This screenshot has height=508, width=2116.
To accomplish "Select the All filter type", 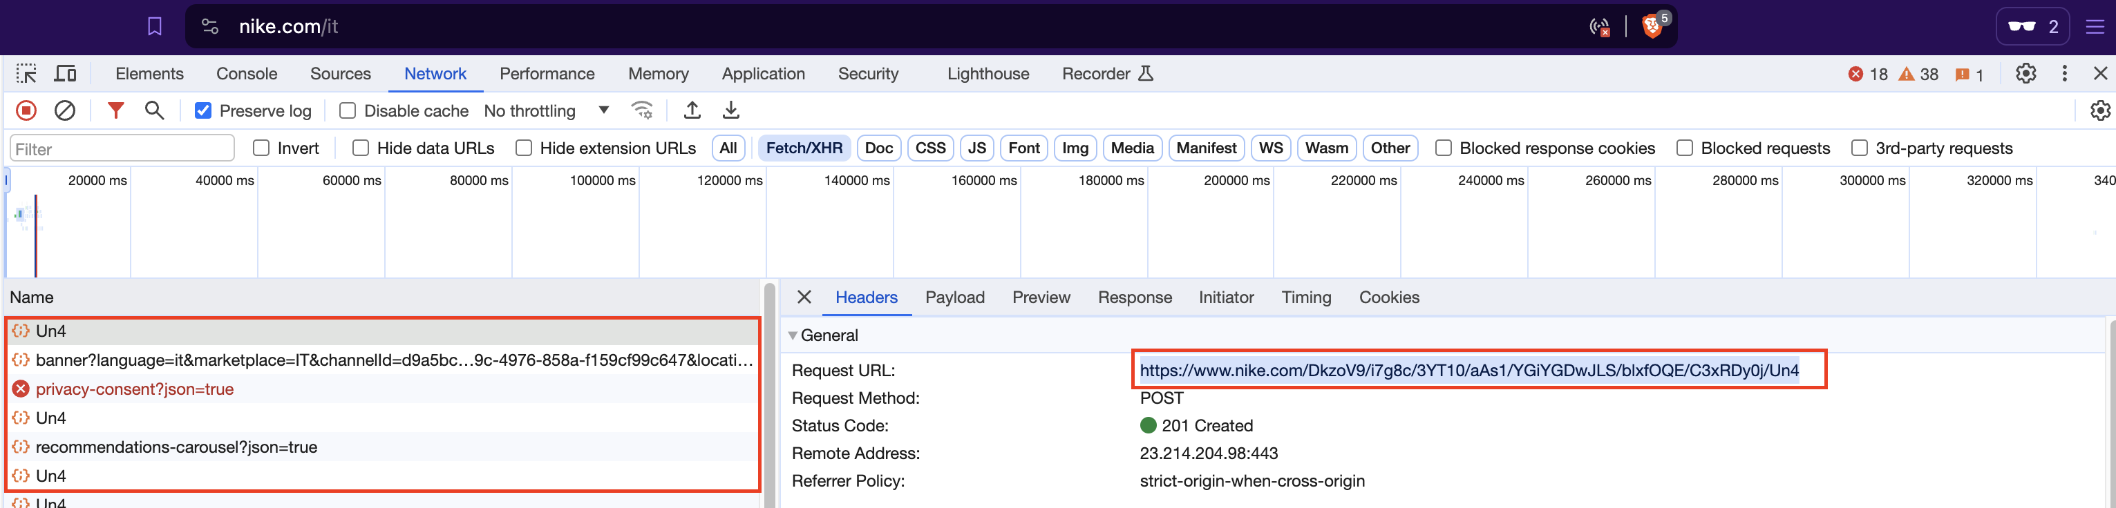I will [x=728, y=148].
